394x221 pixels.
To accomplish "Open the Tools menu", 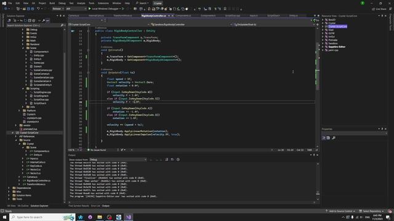I will point(92,3).
